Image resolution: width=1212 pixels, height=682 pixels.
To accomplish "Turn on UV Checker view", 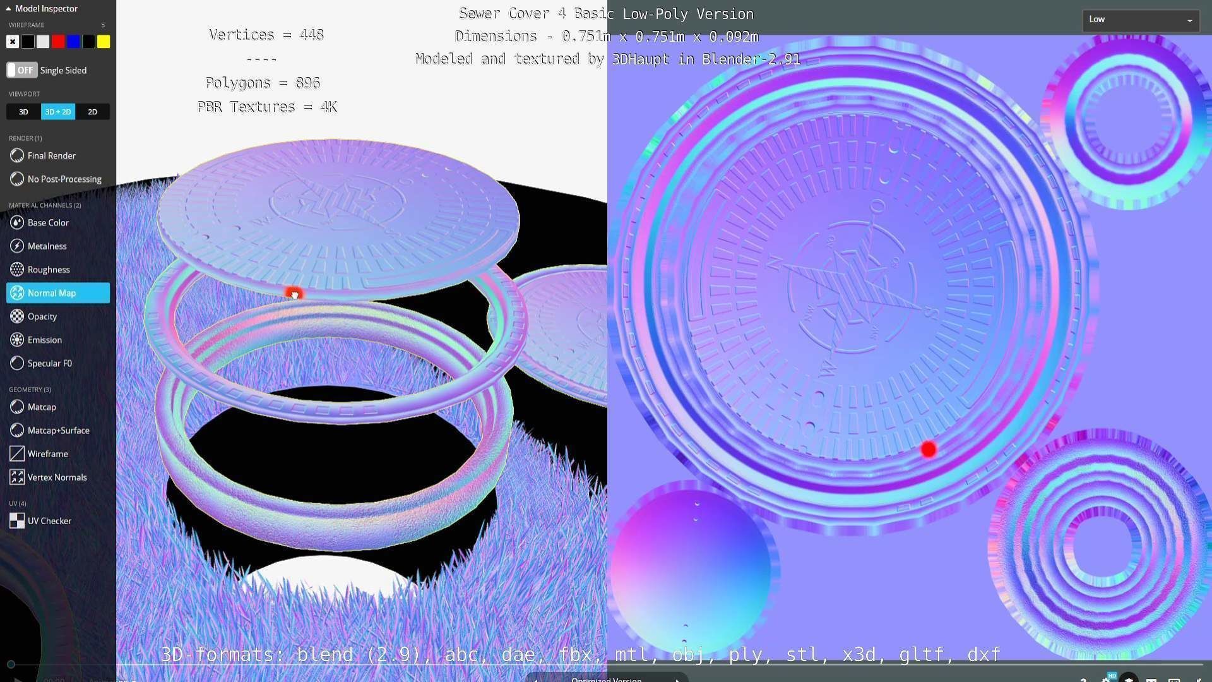I will click(49, 521).
